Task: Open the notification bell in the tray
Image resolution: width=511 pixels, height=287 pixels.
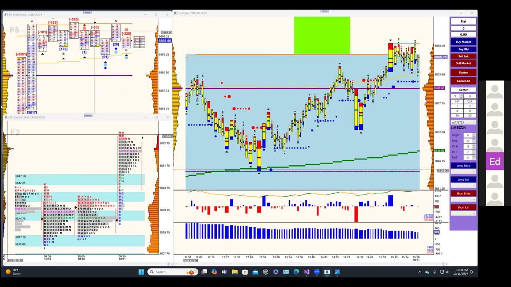Action: (471, 272)
